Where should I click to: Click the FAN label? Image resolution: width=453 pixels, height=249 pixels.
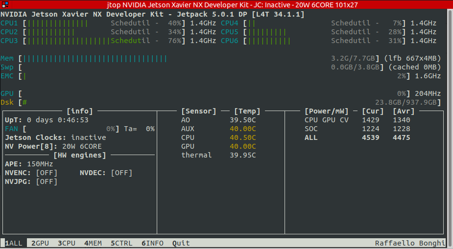click(x=11, y=129)
